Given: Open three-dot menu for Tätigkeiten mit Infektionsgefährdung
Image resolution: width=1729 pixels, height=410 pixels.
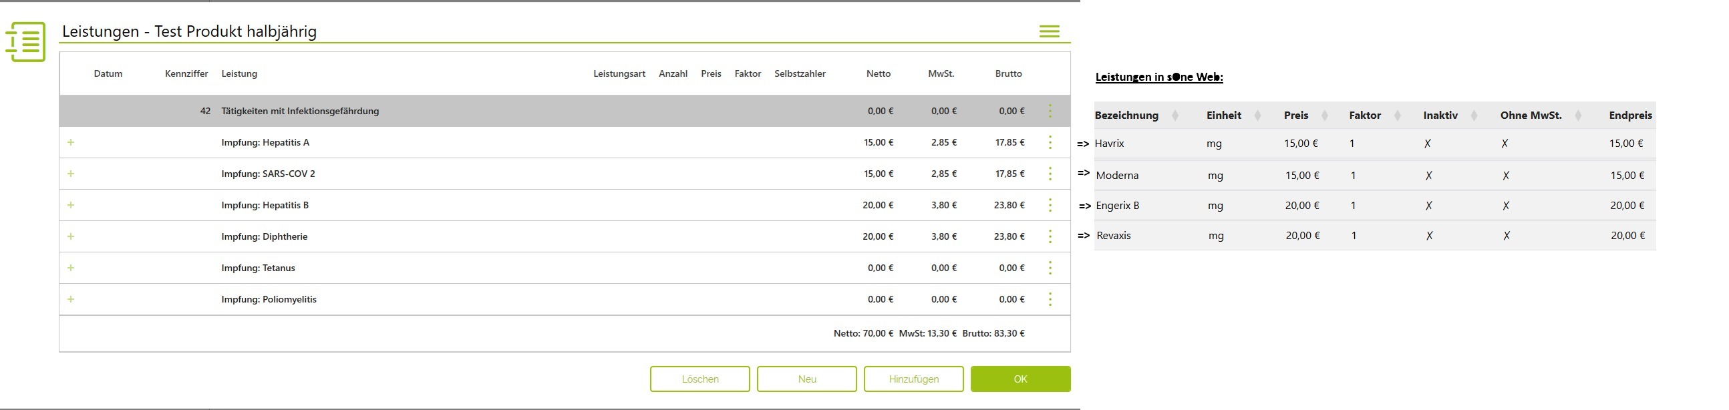Looking at the screenshot, I should click(x=1050, y=111).
